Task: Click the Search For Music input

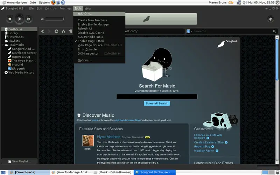Action: 157,97
